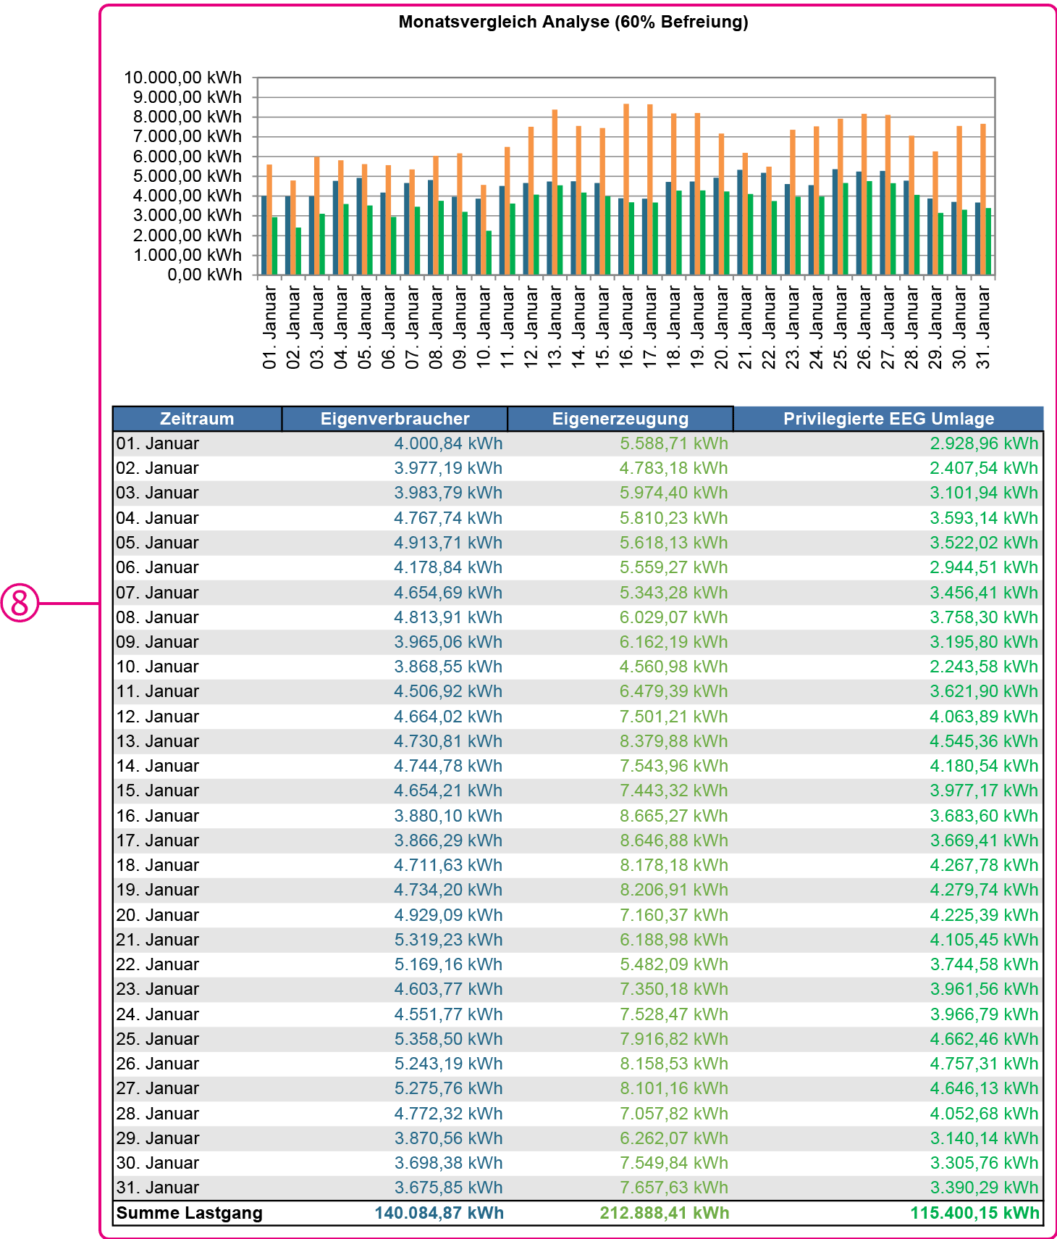Click the 10.000,00 kWh y-axis label

pyautogui.click(x=183, y=78)
